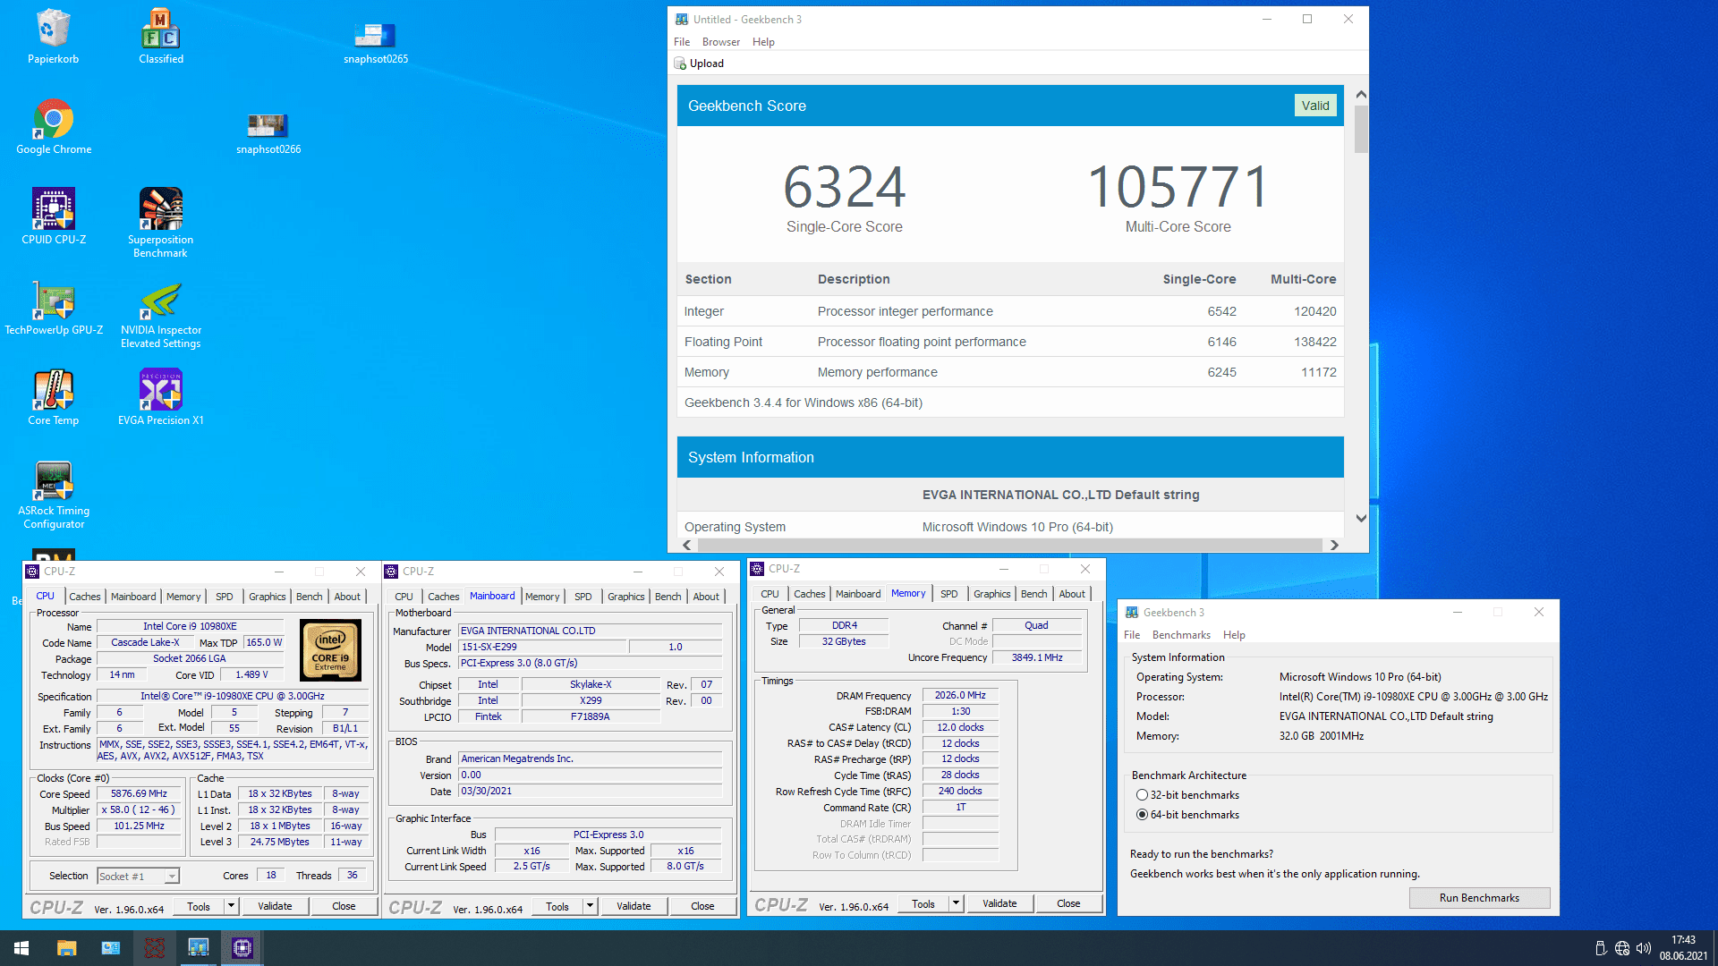Image resolution: width=1718 pixels, height=966 pixels.
Task: Click the Geekbench horizontal scrollbar thumb
Action: (x=1010, y=545)
